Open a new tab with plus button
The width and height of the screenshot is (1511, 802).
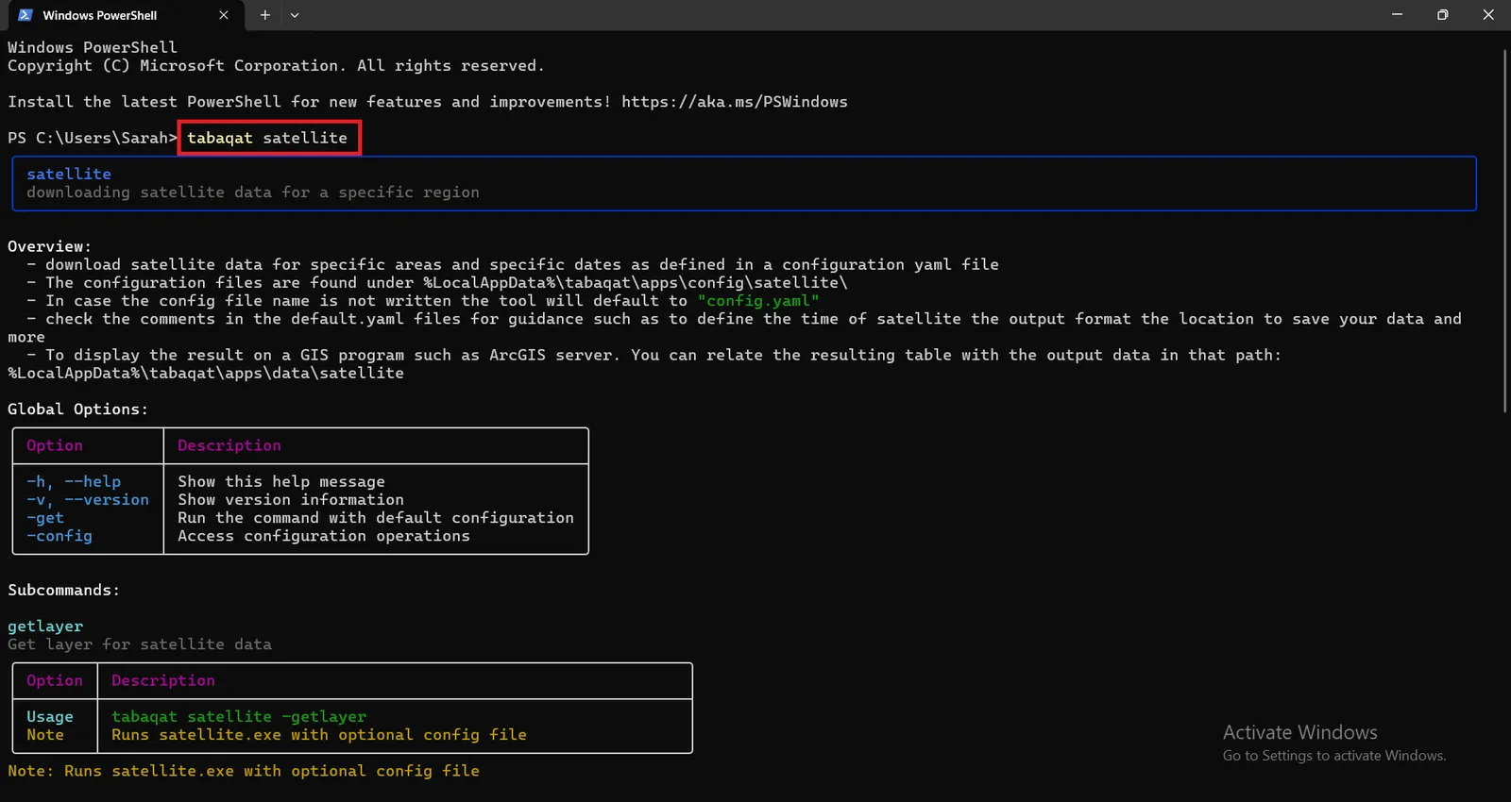265,15
